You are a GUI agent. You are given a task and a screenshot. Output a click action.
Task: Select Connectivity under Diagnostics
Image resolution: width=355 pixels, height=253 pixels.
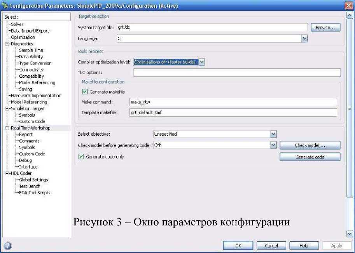coord(31,70)
